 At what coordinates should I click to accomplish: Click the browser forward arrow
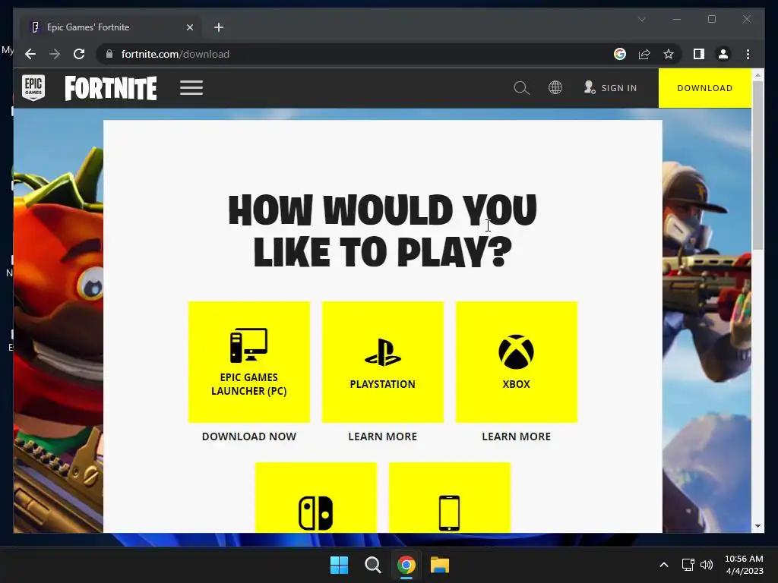pos(55,54)
